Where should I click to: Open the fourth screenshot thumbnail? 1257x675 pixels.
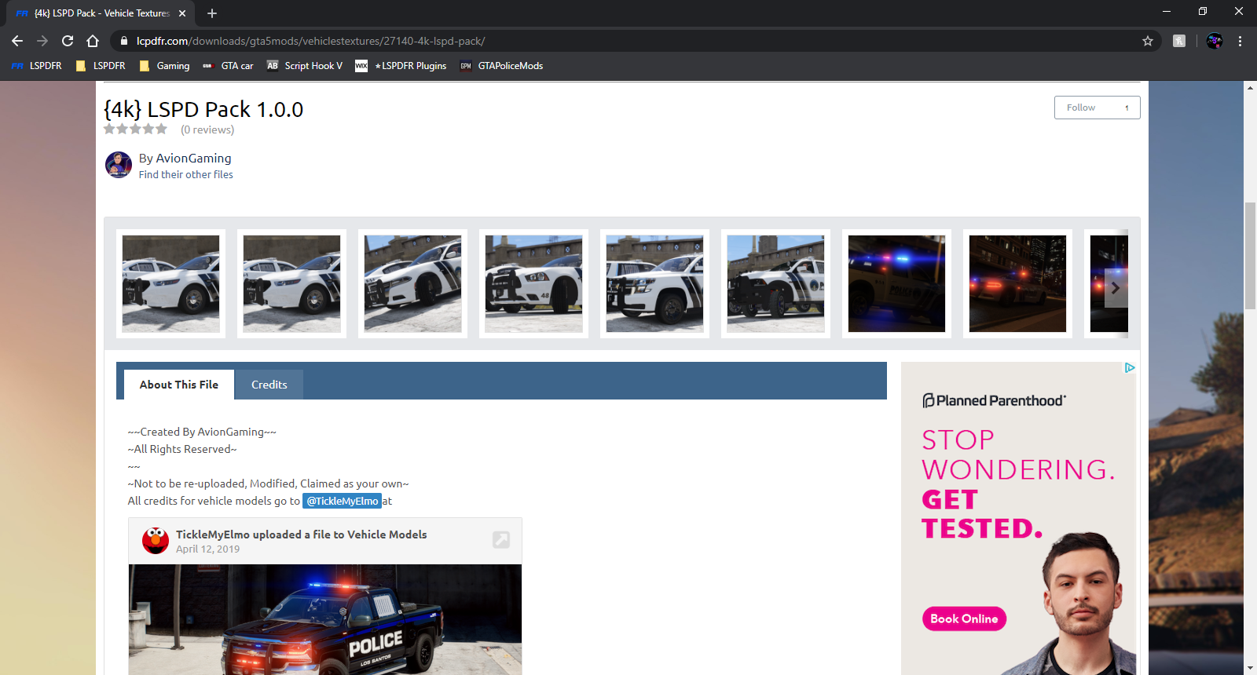[533, 283]
